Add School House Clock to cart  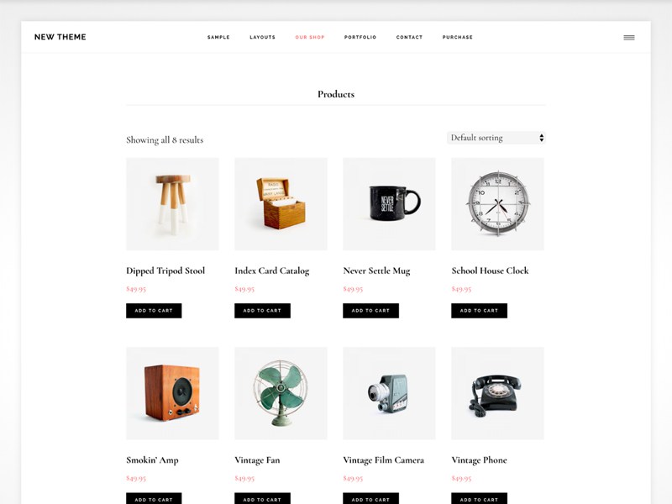[x=479, y=311]
